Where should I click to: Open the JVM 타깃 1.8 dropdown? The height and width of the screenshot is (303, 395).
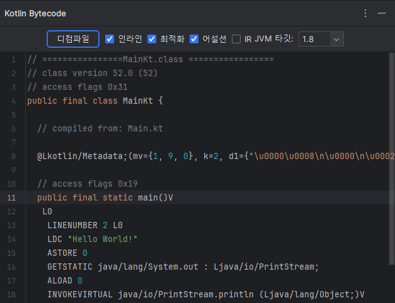click(321, 39)
